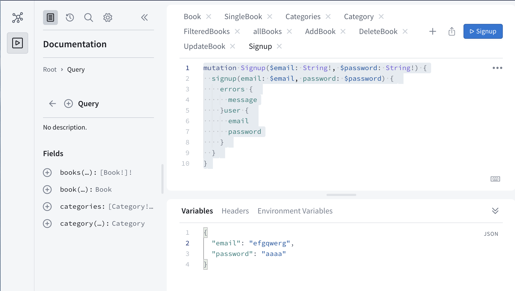Close the Categories tab
Image resolution: width=515 pixels, height=291 pixels.
328,16
